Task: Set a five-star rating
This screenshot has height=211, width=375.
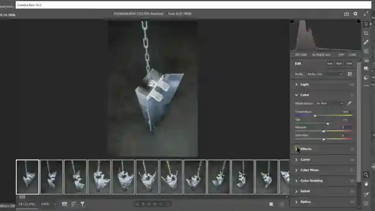Action: [161, 204]
